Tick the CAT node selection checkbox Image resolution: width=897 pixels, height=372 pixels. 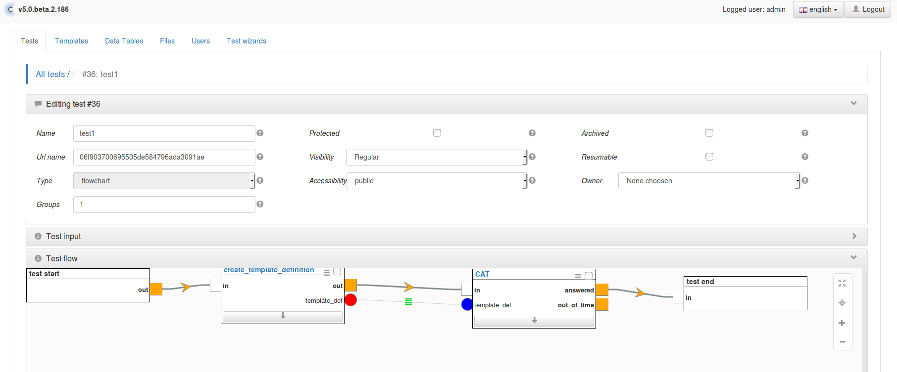[x=589, y=276]
